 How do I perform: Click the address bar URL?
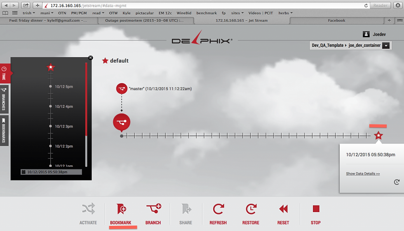pos(88,5)
